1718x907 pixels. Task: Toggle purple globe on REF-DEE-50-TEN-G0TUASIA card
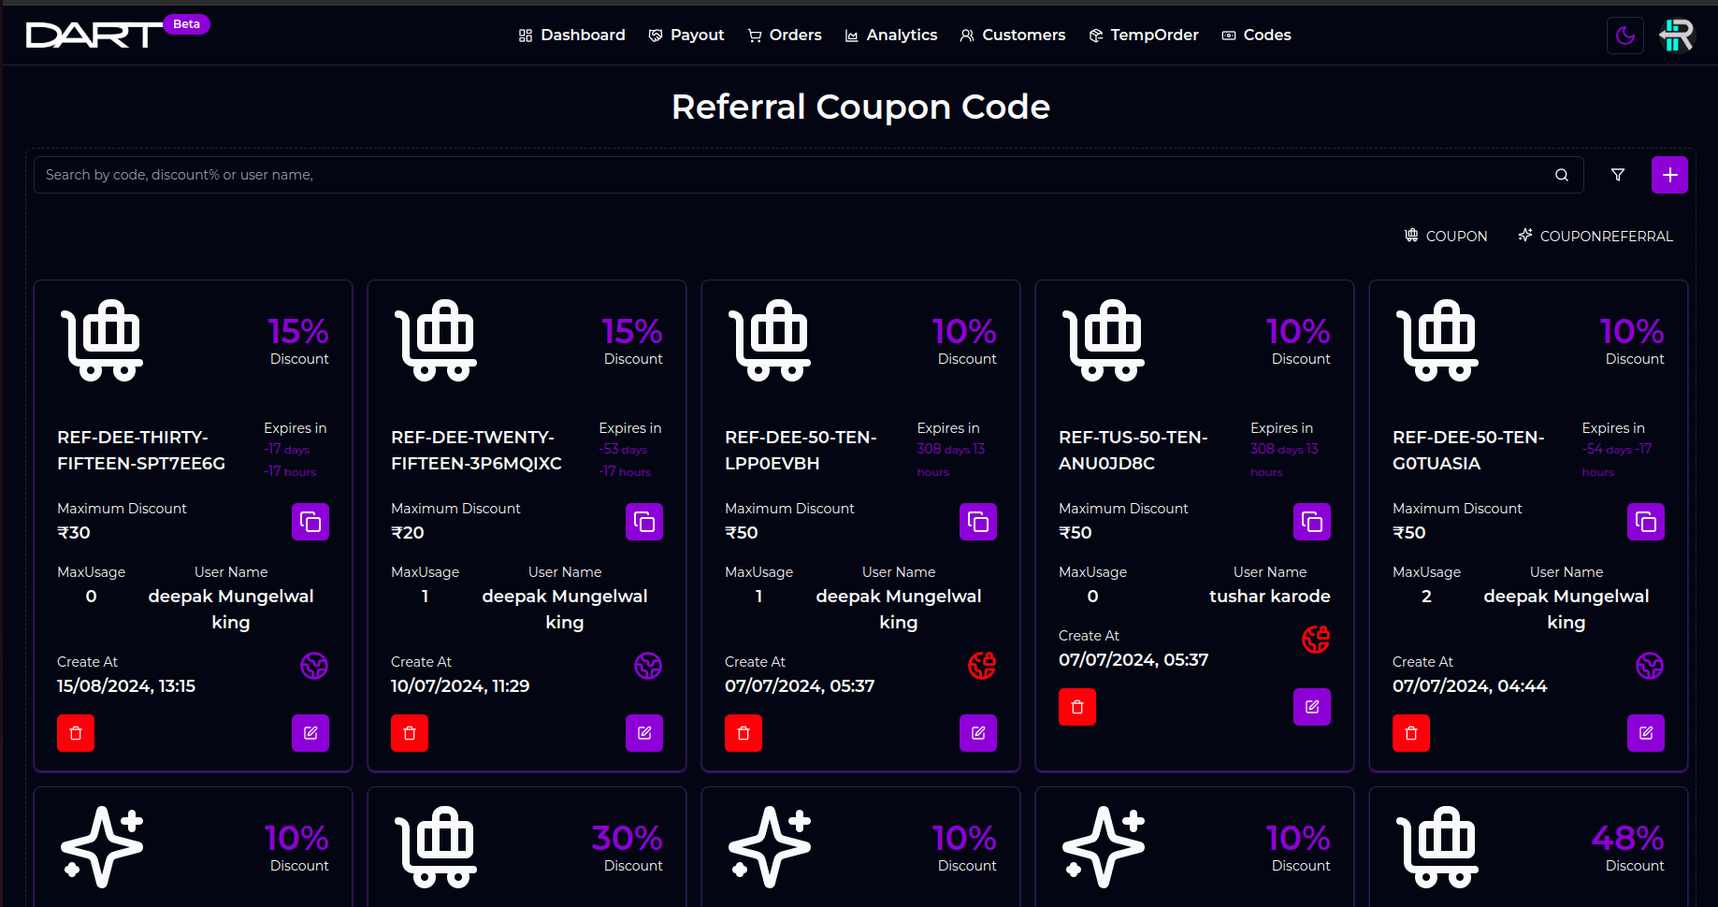click(1650, 666)
